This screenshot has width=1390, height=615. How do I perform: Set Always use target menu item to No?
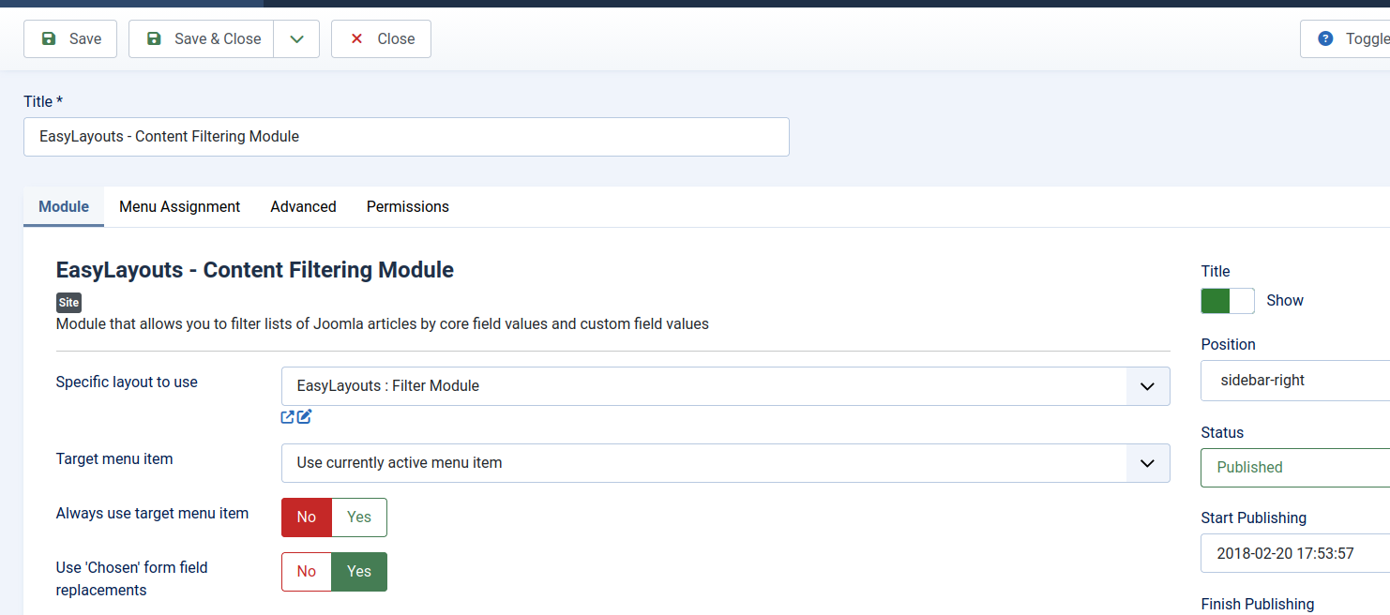click(x=307, y=517)
